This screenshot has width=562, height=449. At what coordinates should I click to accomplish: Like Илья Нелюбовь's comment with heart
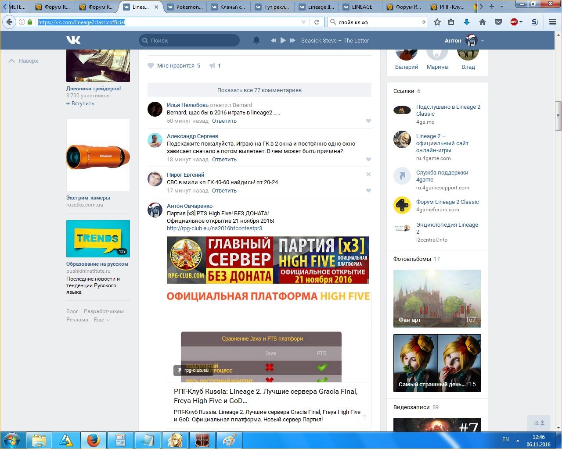pyautogui.click(x=368, y=121)
